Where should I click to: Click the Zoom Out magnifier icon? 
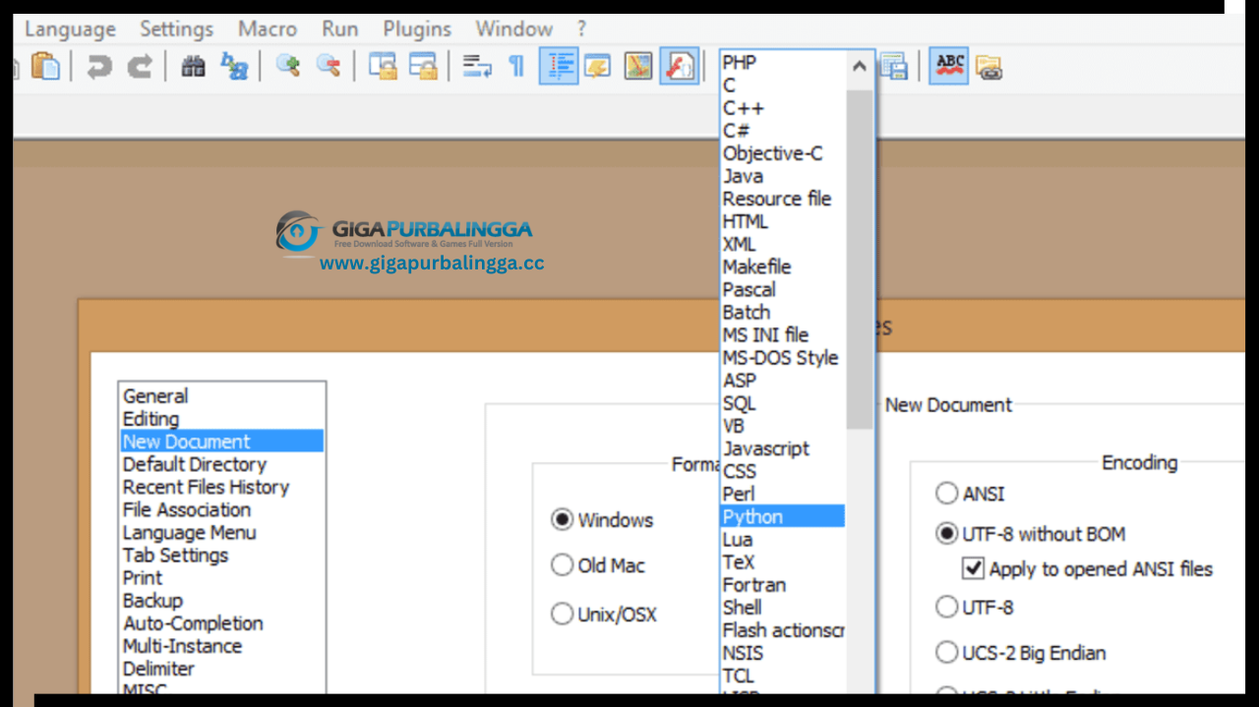328,67
